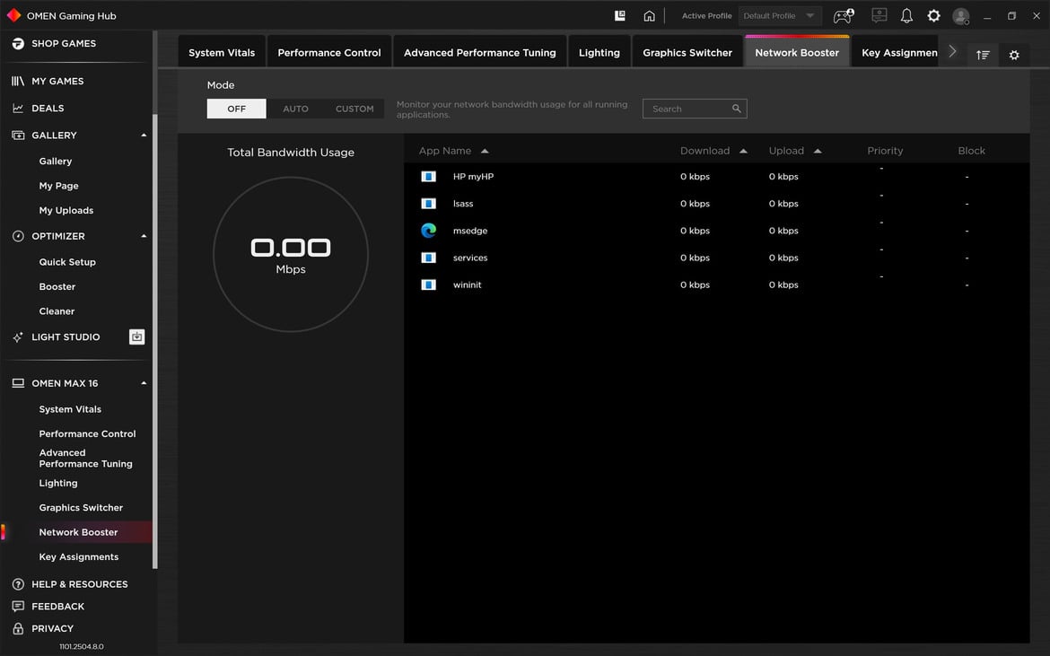Sort the list by Upload arrow
Screen dimensions: 1050x656
point(818,152)
